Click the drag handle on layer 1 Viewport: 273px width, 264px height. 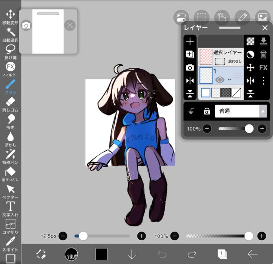[x=238, y=76]
